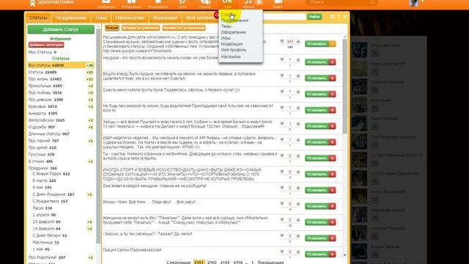The width and height of the screenshot is (469, 264).
Task: Close the statuses panel with the X icon
Action: point(345,17)
